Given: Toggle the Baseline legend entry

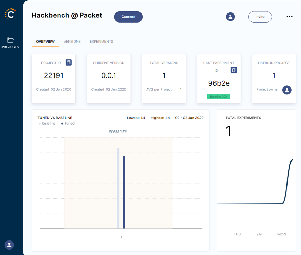Looking at the screenshot, I should point(47,123).
